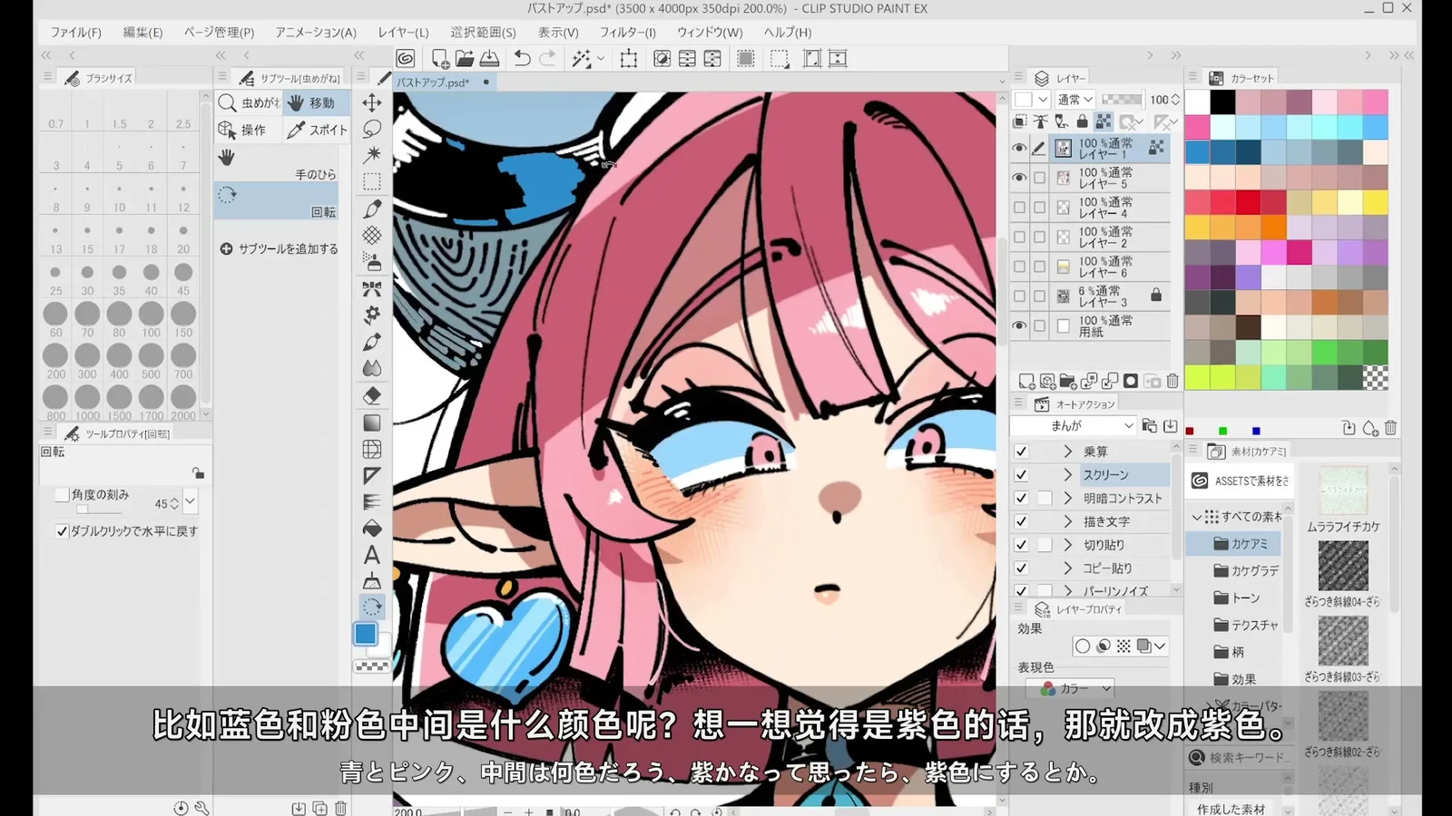Select the スポイト tool group
The width and height of the screenshot is (1452, 816).
pyautogui.click(x=317, y=130)
